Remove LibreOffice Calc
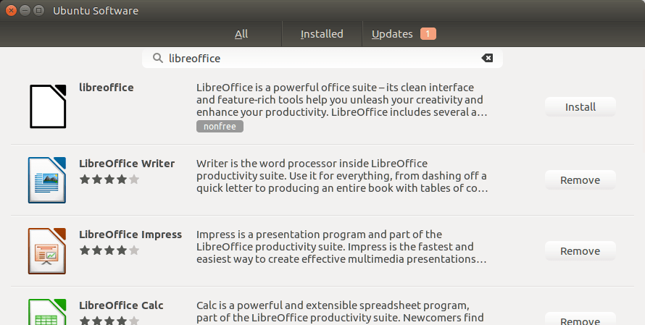 pyautogui.click(x=580, y=318)
